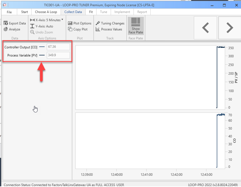This screenshot has width=241, height=187.
Task: Click Tuning Changes text
Action: [x=113, y=23]
